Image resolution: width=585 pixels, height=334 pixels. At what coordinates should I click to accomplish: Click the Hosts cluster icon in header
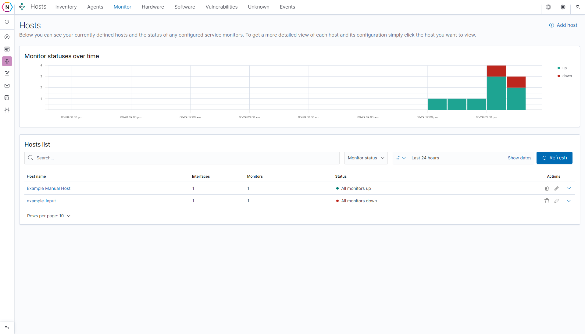point(22,7)
